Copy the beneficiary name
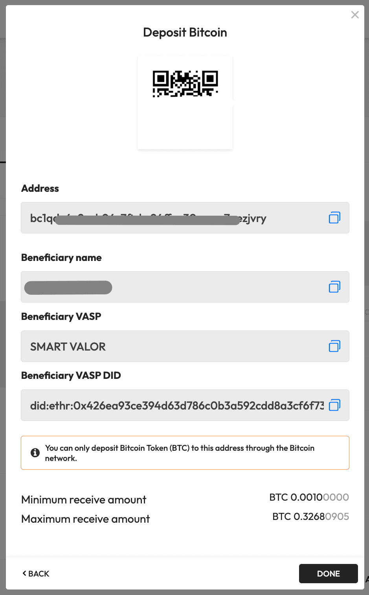Screen dimensions: 369x595 [x=334, y=287]
